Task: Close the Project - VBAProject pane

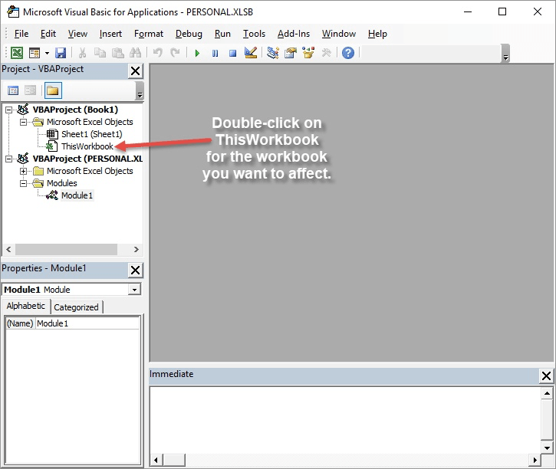Action: (135, 71)
